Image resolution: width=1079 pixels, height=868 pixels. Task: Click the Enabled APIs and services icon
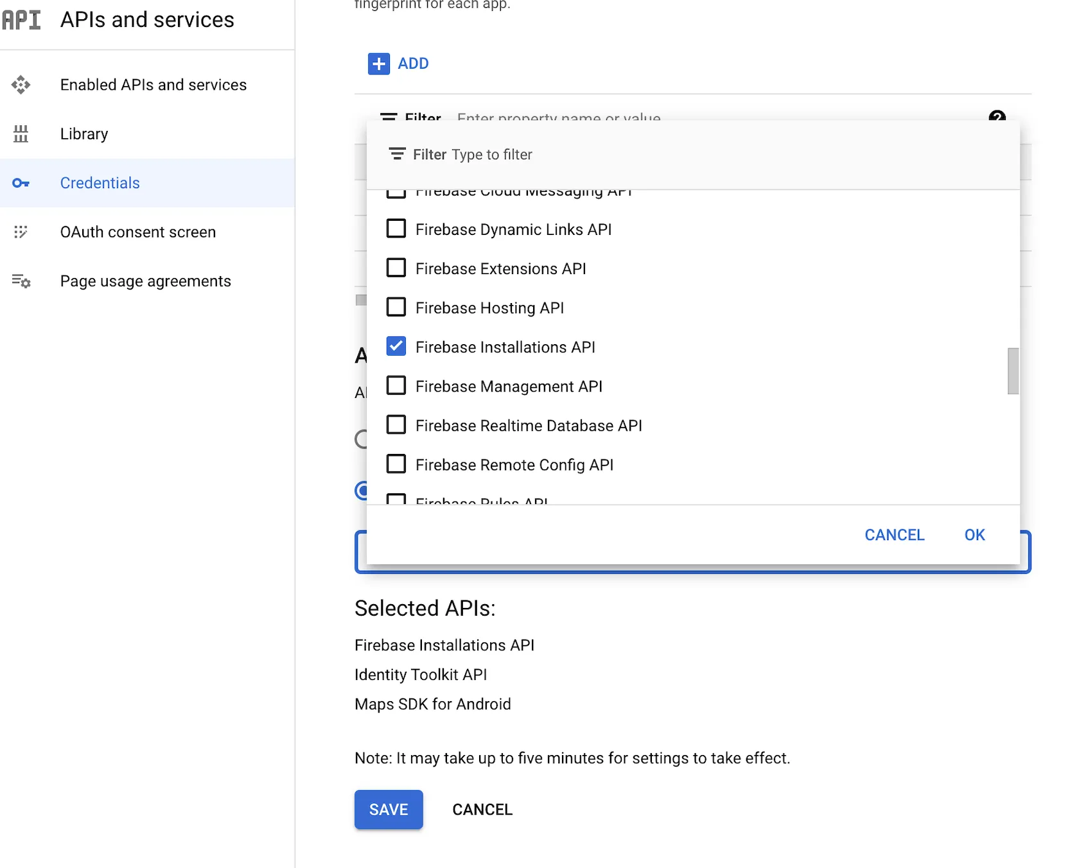tap(21, 85)
